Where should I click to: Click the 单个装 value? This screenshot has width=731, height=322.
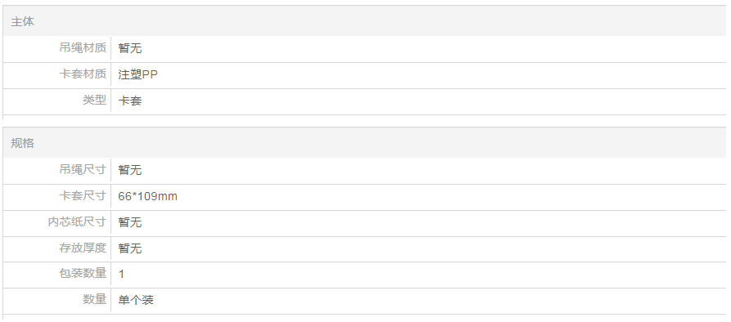coord(136,300)
